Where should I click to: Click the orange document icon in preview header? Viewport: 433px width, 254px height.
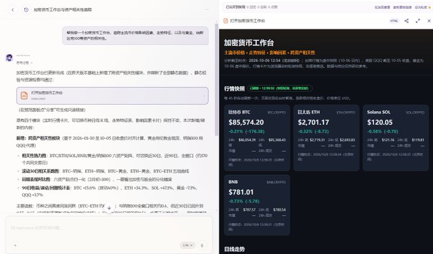click(x=225, y=21)
